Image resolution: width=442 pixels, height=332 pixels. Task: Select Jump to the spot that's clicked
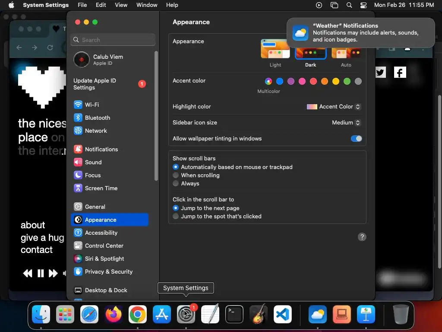176,216
